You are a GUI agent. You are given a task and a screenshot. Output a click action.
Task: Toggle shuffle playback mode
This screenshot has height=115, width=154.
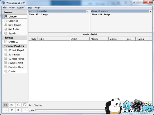5,105
